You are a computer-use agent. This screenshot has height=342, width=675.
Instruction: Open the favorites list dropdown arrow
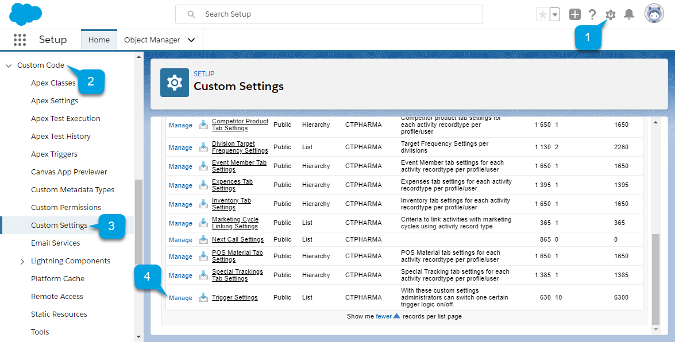[x=555, y=15]
